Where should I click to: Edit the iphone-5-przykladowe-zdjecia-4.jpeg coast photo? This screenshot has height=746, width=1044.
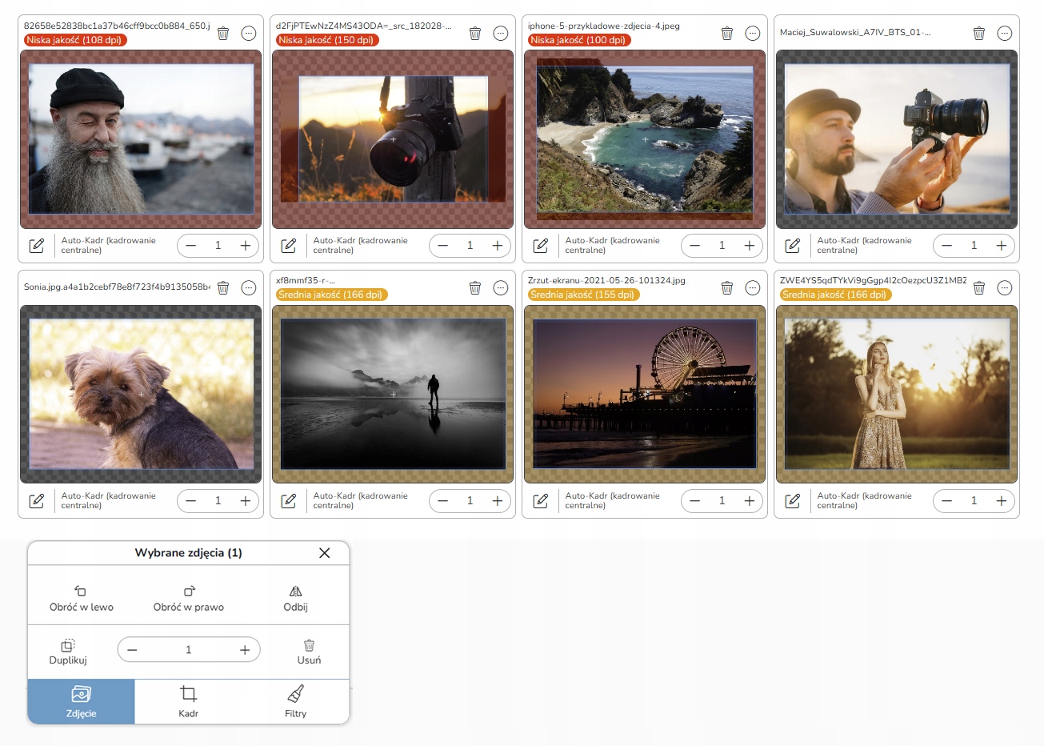click(541, 246)
